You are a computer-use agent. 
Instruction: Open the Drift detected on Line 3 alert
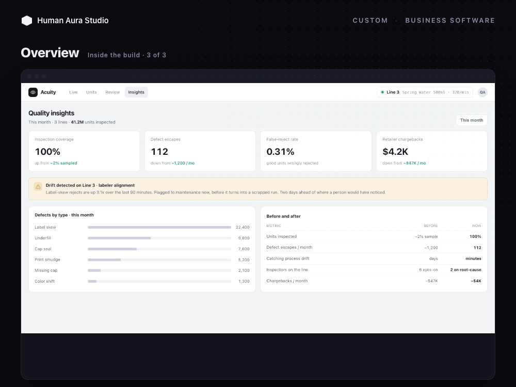(x=258, y=189)
